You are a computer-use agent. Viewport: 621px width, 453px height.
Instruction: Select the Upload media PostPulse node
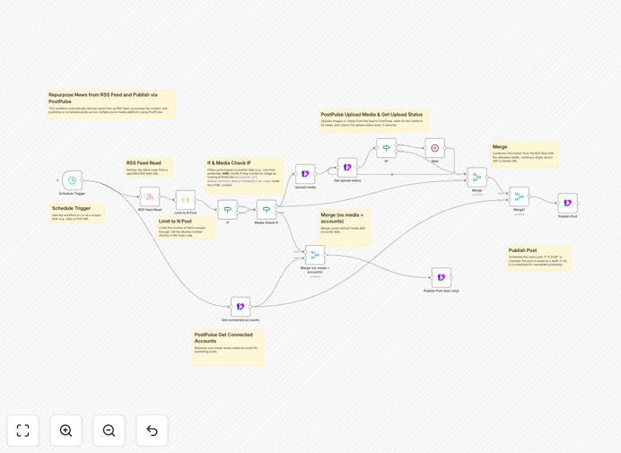click(x=305, y=174)
